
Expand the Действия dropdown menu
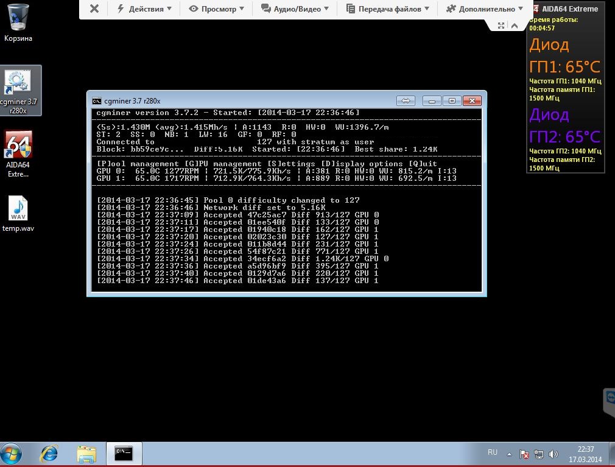[144, 9]
